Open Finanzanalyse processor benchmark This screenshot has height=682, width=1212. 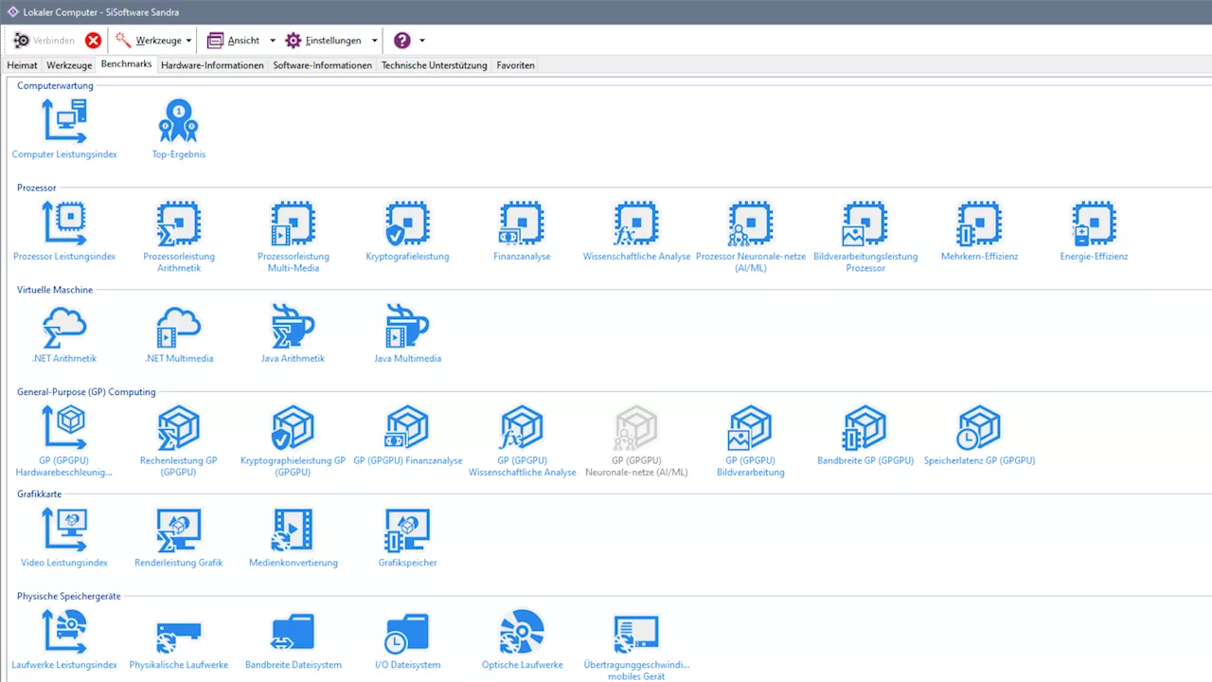[x=522, y=231]
